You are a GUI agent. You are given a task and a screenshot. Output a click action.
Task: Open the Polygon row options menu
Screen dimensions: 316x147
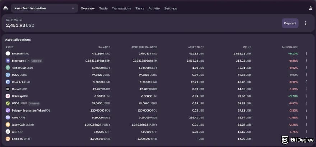click(x=306, y=110)
